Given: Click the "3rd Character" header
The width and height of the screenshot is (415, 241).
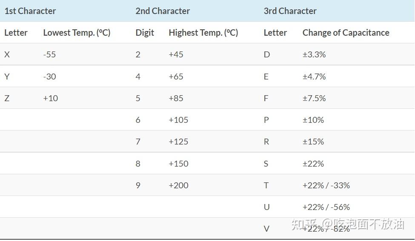Looking at the screenshot, I should coord(290,11).
